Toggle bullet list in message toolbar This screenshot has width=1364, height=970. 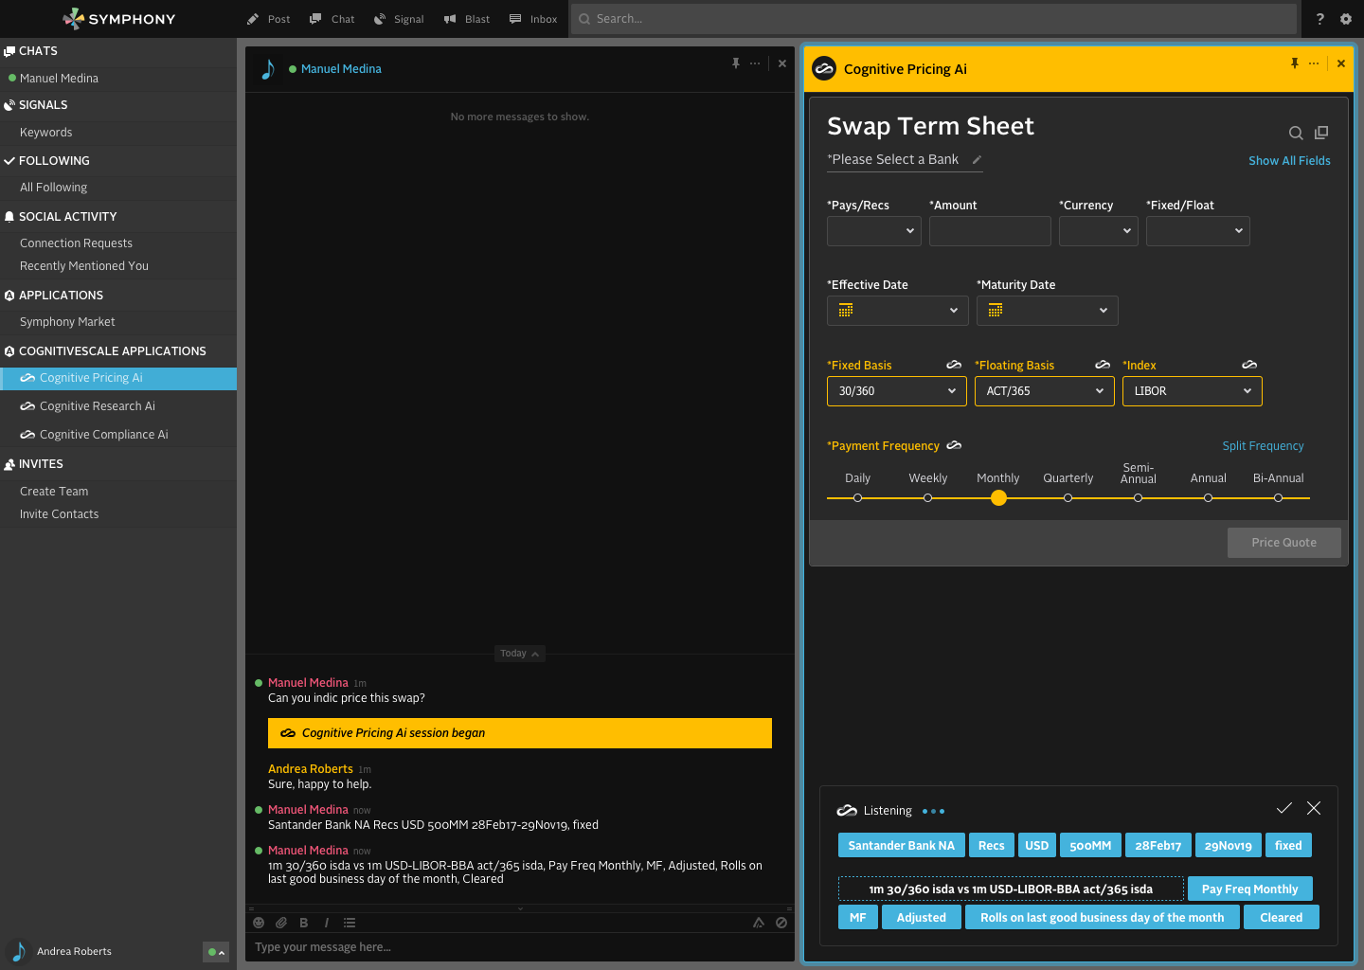[350, 923]
